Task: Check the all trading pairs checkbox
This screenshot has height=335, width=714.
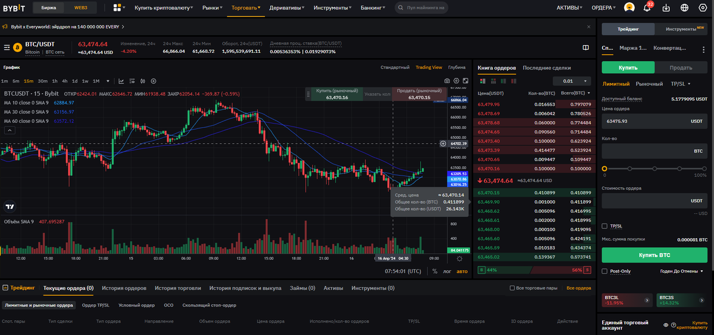Action: point(512,288)
